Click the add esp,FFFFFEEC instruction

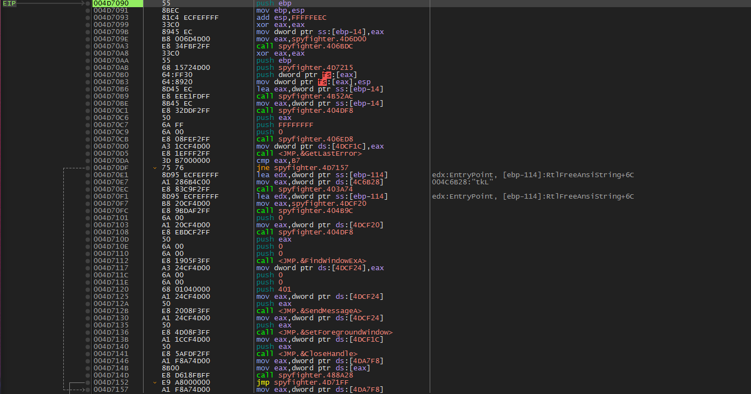pos(292,18)
